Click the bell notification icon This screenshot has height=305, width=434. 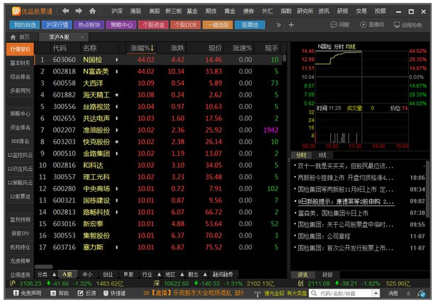(408, 293)
